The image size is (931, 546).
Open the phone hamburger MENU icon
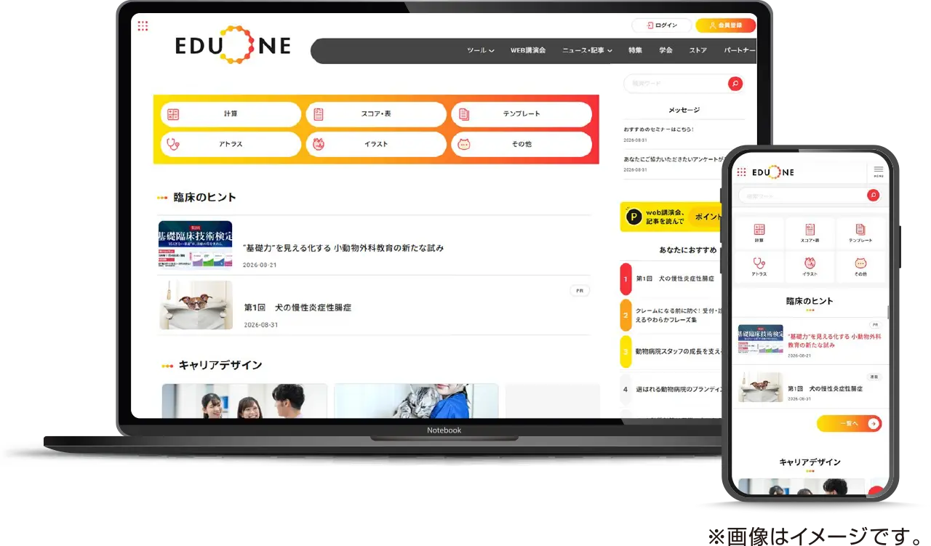click(x=879, y=172)
